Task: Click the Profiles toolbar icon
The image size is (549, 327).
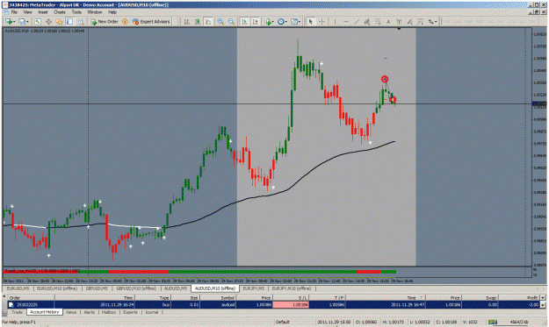Action: tap(23, 22)
